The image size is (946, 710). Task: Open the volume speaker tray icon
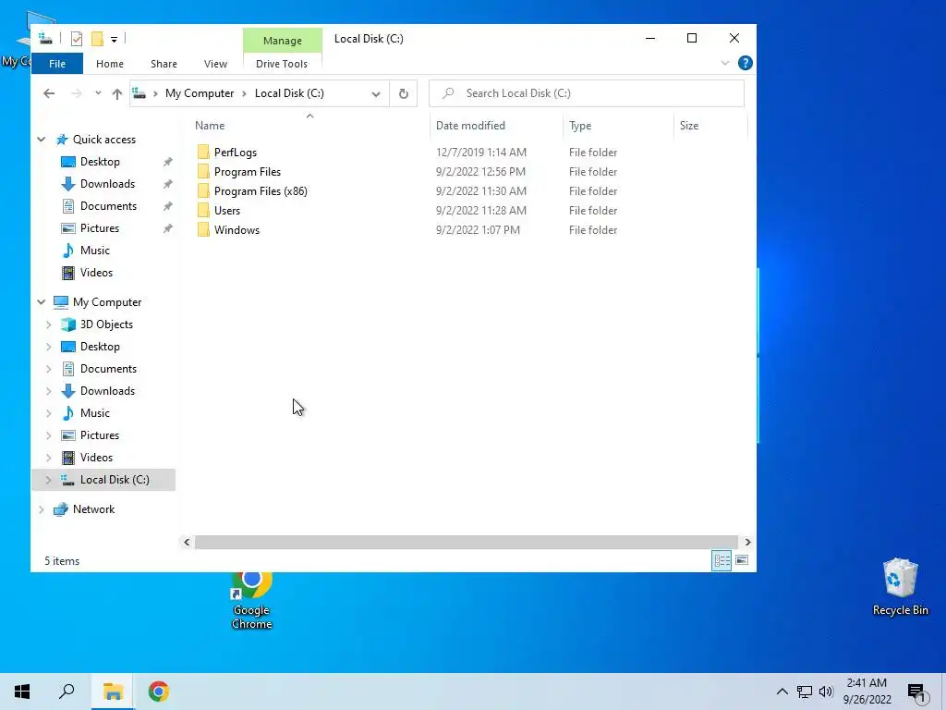point(826,692)
